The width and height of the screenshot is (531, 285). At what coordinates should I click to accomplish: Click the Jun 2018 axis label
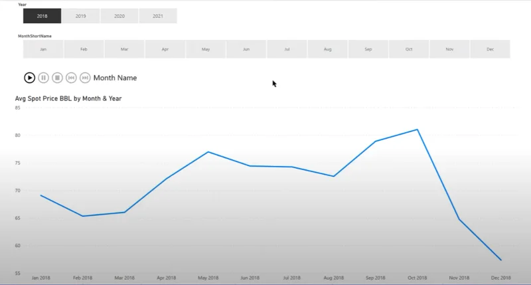[250, 278]
